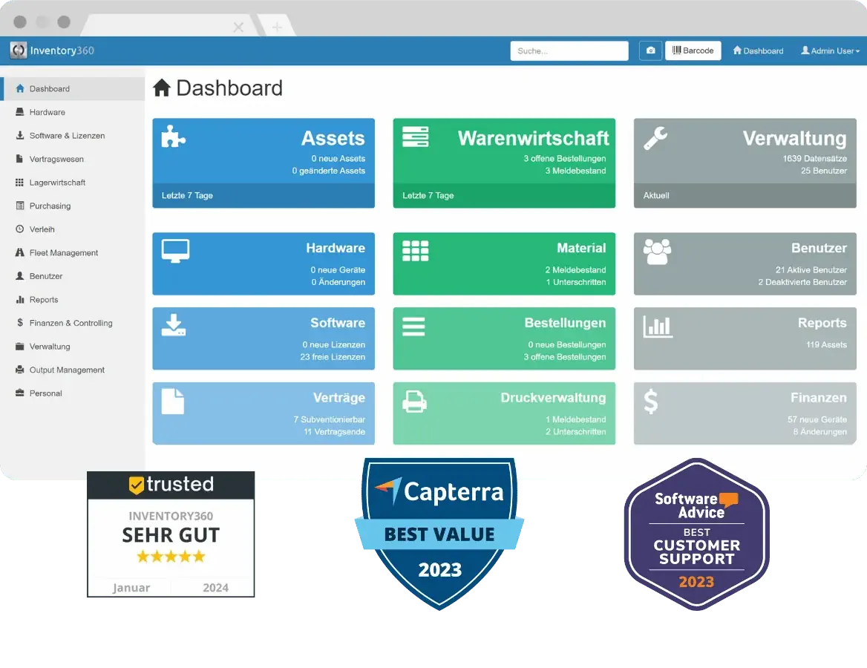Screen dimensions: 867x668
Task: Click inside the Suche search field
Action: (x=569, y=51)
